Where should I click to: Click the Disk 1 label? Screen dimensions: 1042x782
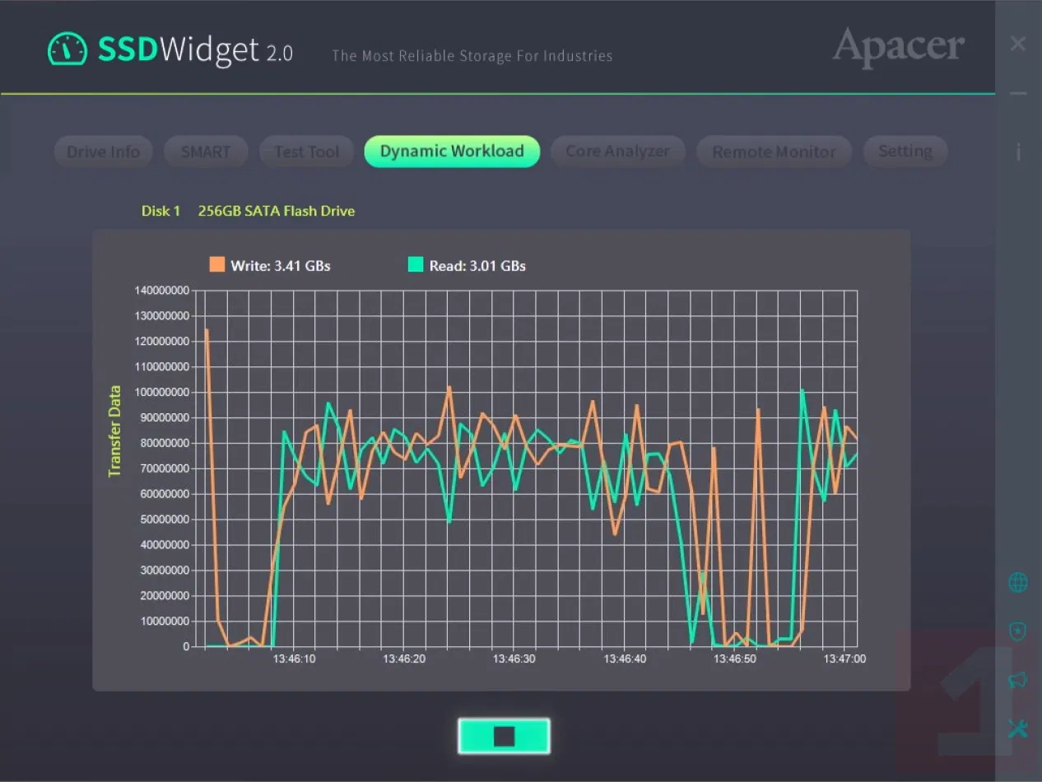(x=160, y=211)
